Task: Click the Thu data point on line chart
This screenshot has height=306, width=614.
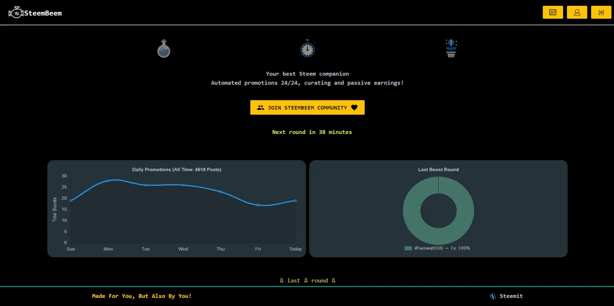Action: click(221, 192)
